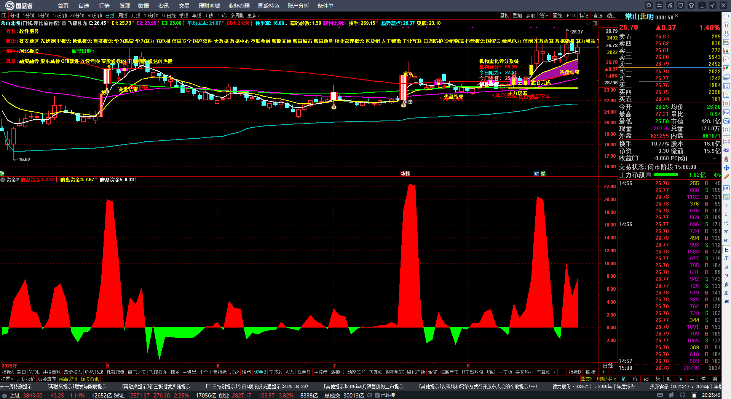Switch to the 资金2 indicator tab
This screenshot has width=731, height=399.
[x=260, y=372]
